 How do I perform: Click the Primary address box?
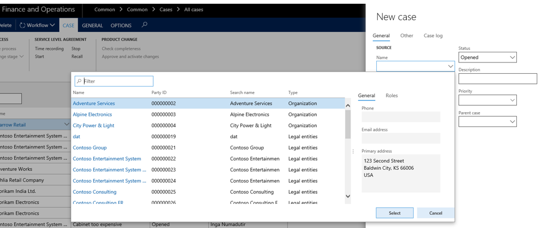click(x=401, y=173)
